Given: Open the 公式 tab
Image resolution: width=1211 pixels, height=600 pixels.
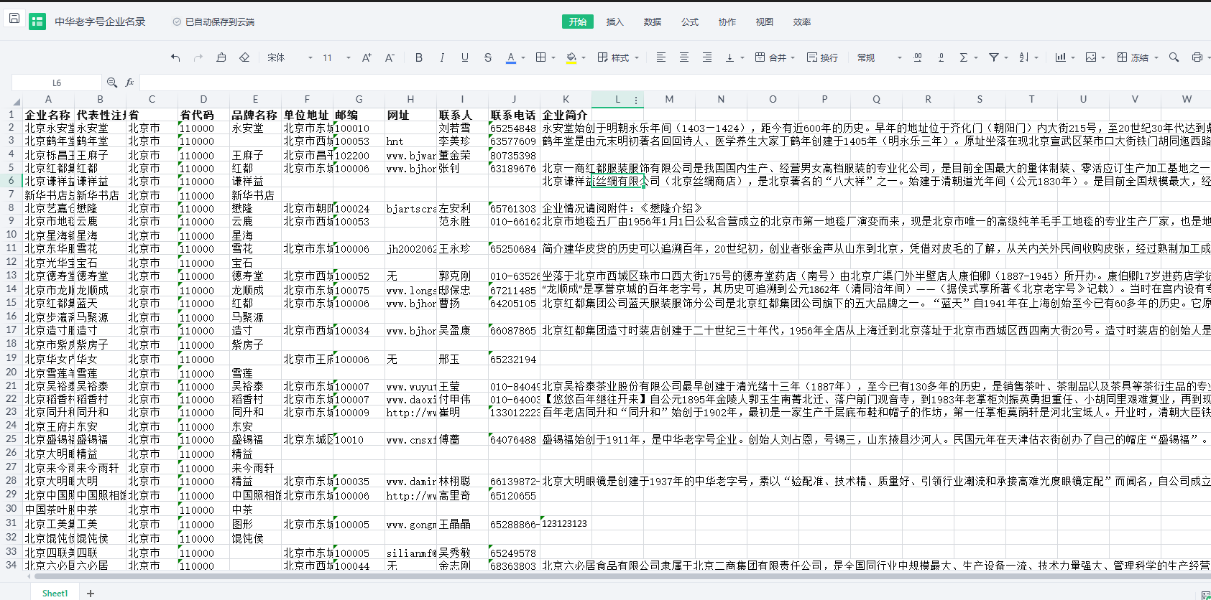Looking at the screenshot, I should coord(689,22).
